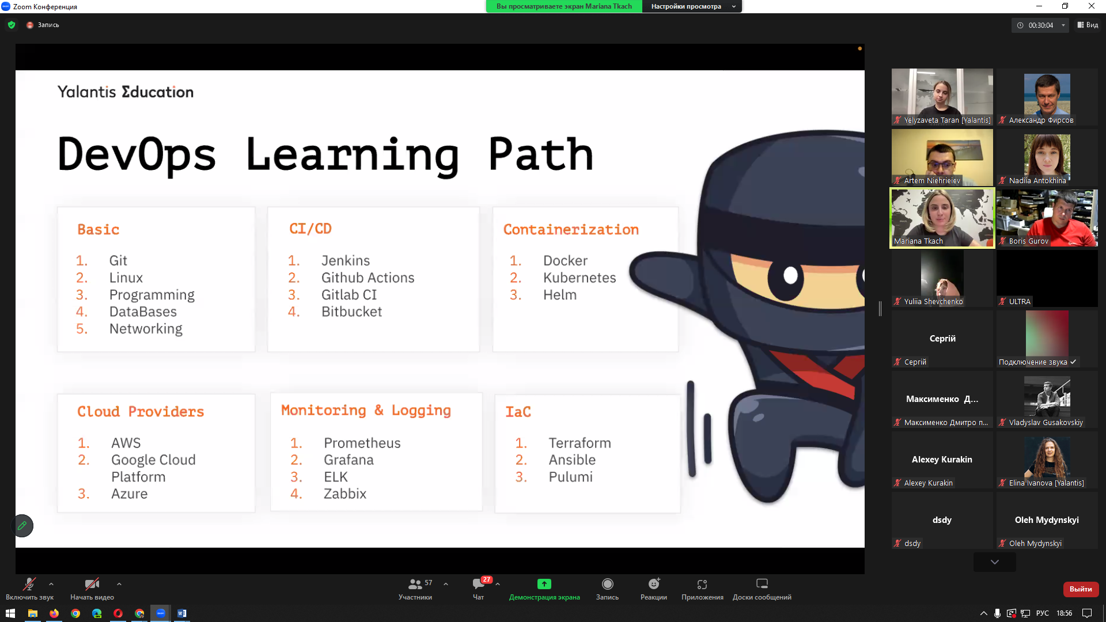
Task: Click the red recording indicator Запись
Action: (x=43, y=25)
